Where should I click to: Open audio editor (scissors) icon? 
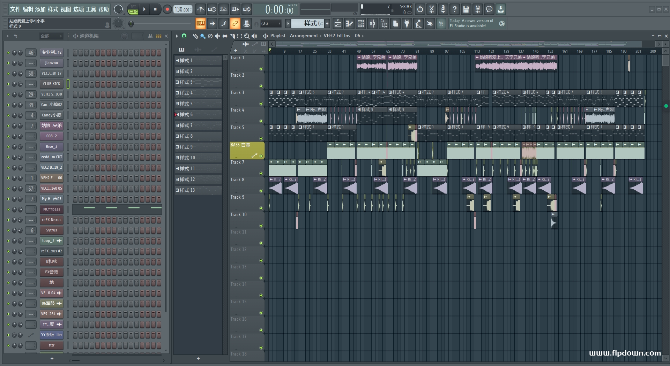pyautogui.click(x=432, y=9)
